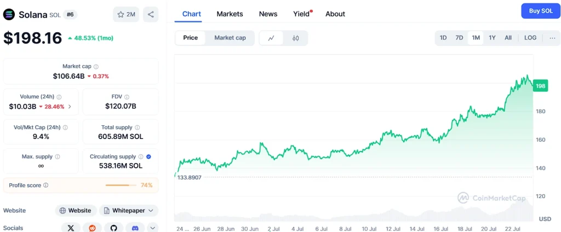
Task: Switch to candlestick chart view
Action: coord(295,38)
